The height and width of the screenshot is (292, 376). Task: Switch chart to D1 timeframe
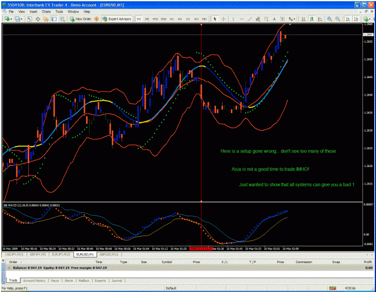click(x=188, y=19)
